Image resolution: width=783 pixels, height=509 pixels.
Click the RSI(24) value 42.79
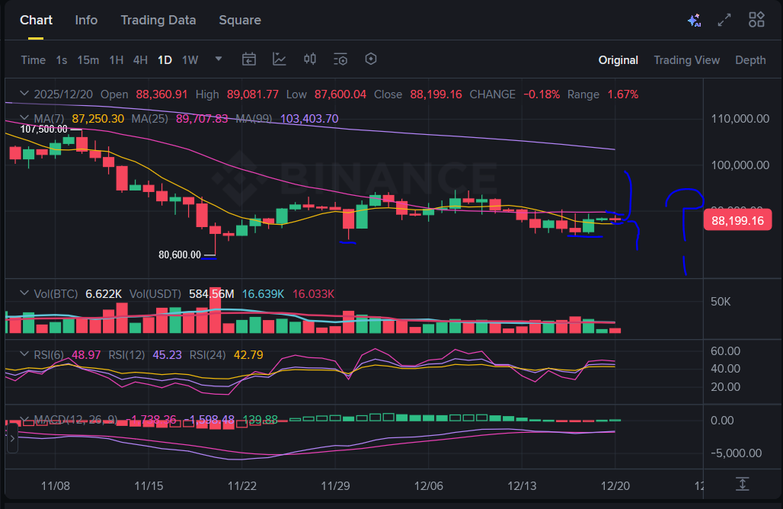[248, 354]
